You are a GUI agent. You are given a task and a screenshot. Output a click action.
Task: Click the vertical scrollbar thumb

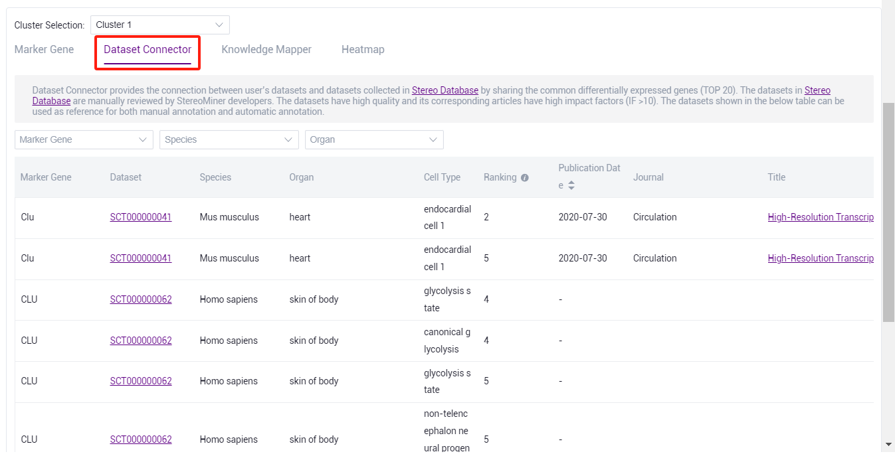(x=888, y=212)
